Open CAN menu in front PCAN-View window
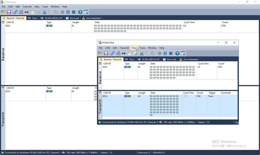The height and width of the screenshot is (155, 260). 108,48
